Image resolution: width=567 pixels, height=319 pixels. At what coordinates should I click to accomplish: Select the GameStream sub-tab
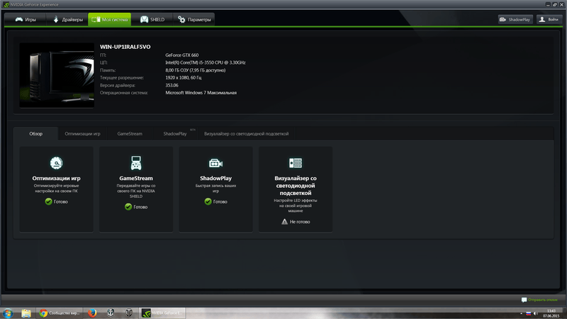(x=130, y=133)
